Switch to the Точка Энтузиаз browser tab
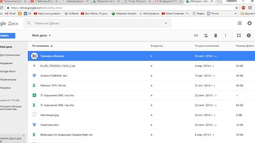Image resolution: width=255 pixels, height=143 pixels. click(137, 2)
